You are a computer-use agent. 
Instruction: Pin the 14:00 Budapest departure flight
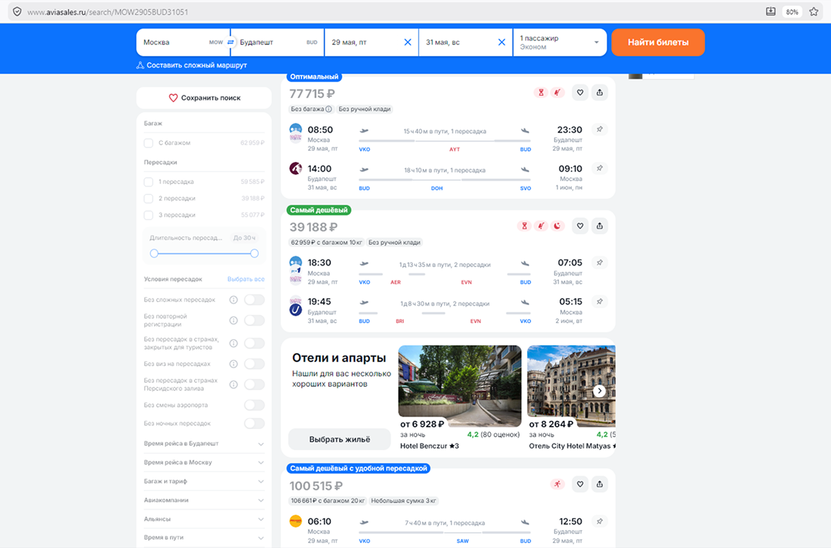(x=600, y=168)
